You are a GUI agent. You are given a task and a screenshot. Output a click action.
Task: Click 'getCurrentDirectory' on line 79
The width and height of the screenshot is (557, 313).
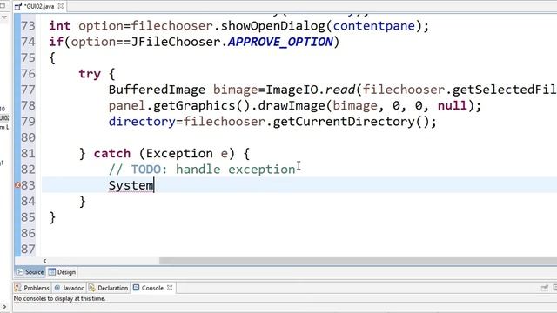(344, 122)
